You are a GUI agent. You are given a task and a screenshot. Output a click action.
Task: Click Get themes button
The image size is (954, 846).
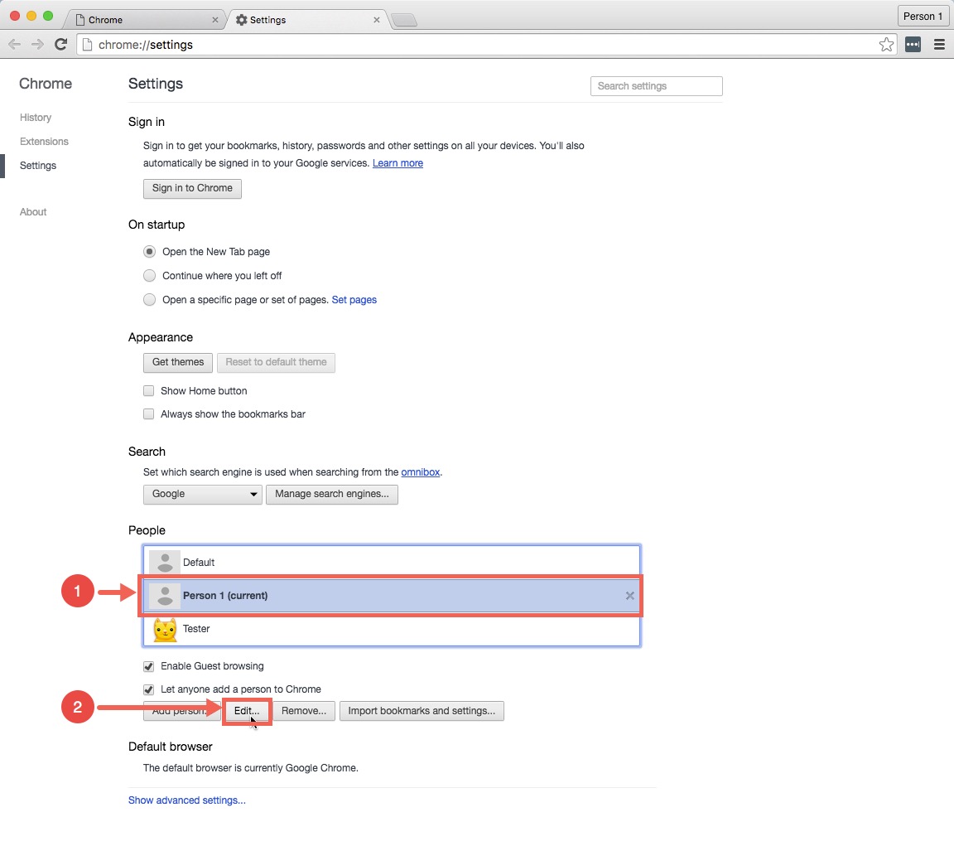(x=178, y=363)
